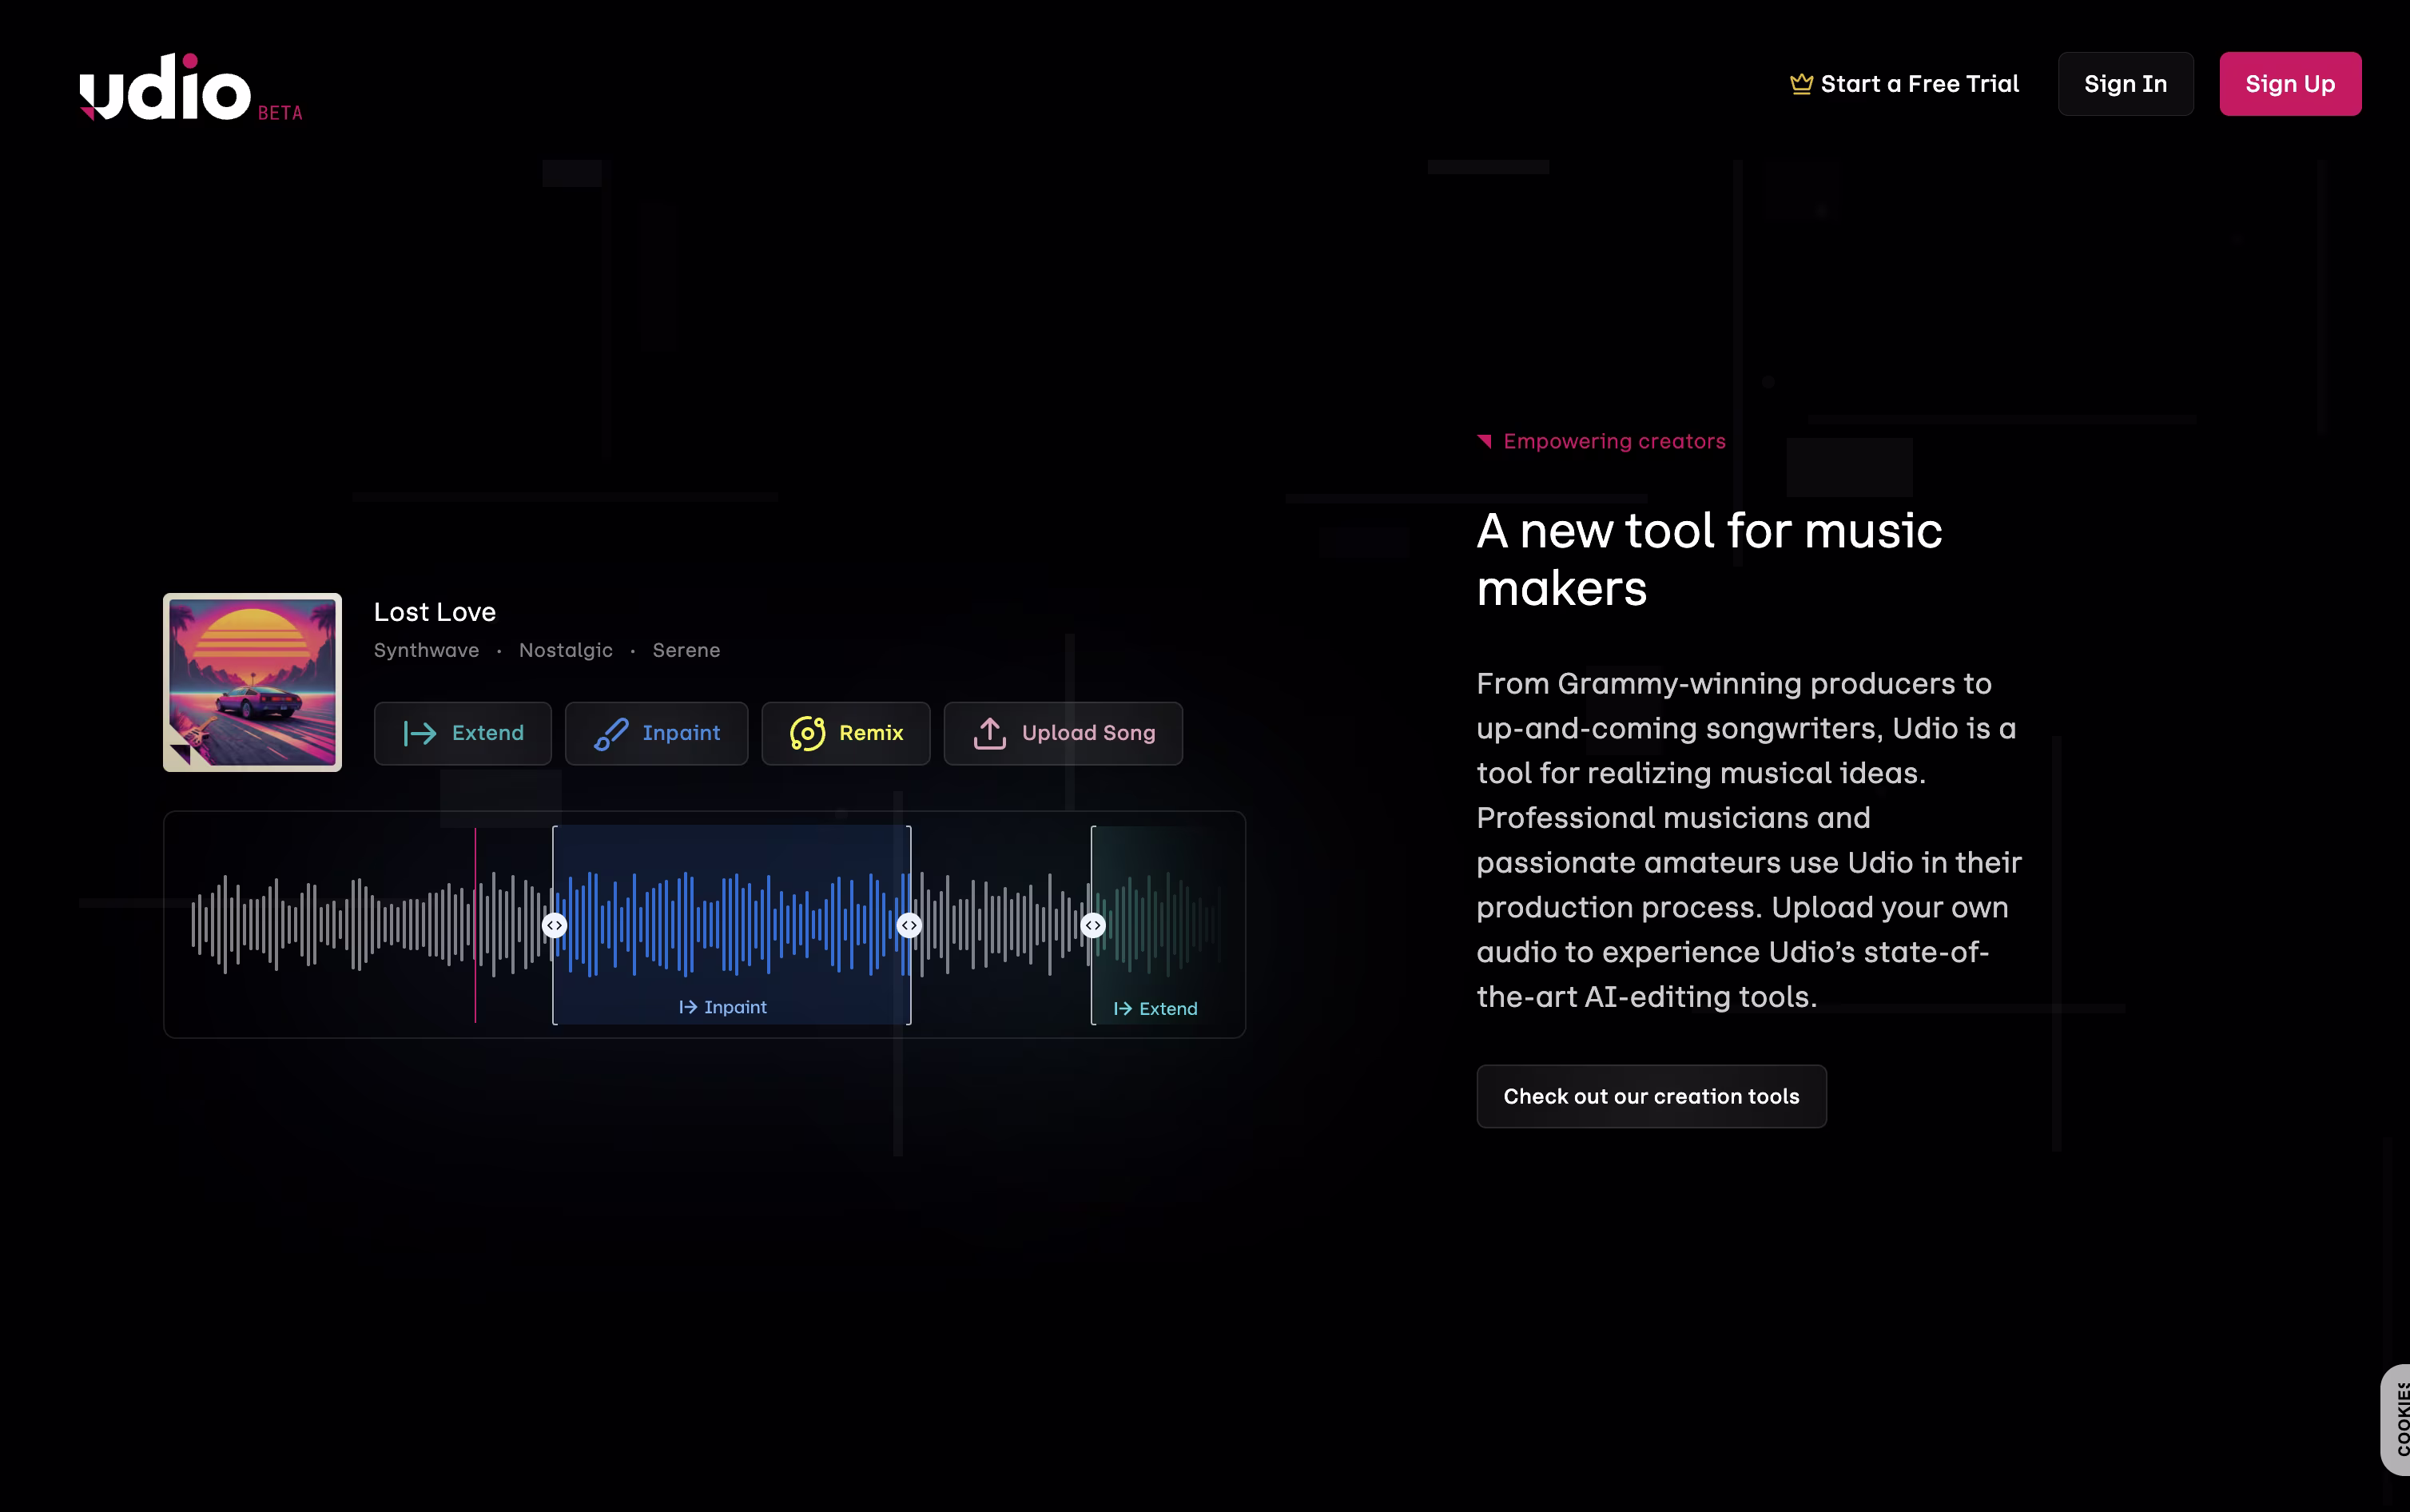Open the Start a Free Trial link
The width and height of the screenshot is (2410, 1512).
(1904, 84)
